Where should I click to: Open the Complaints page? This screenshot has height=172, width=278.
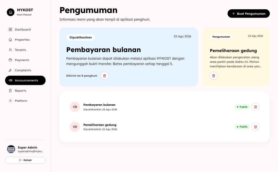(25, 70)
